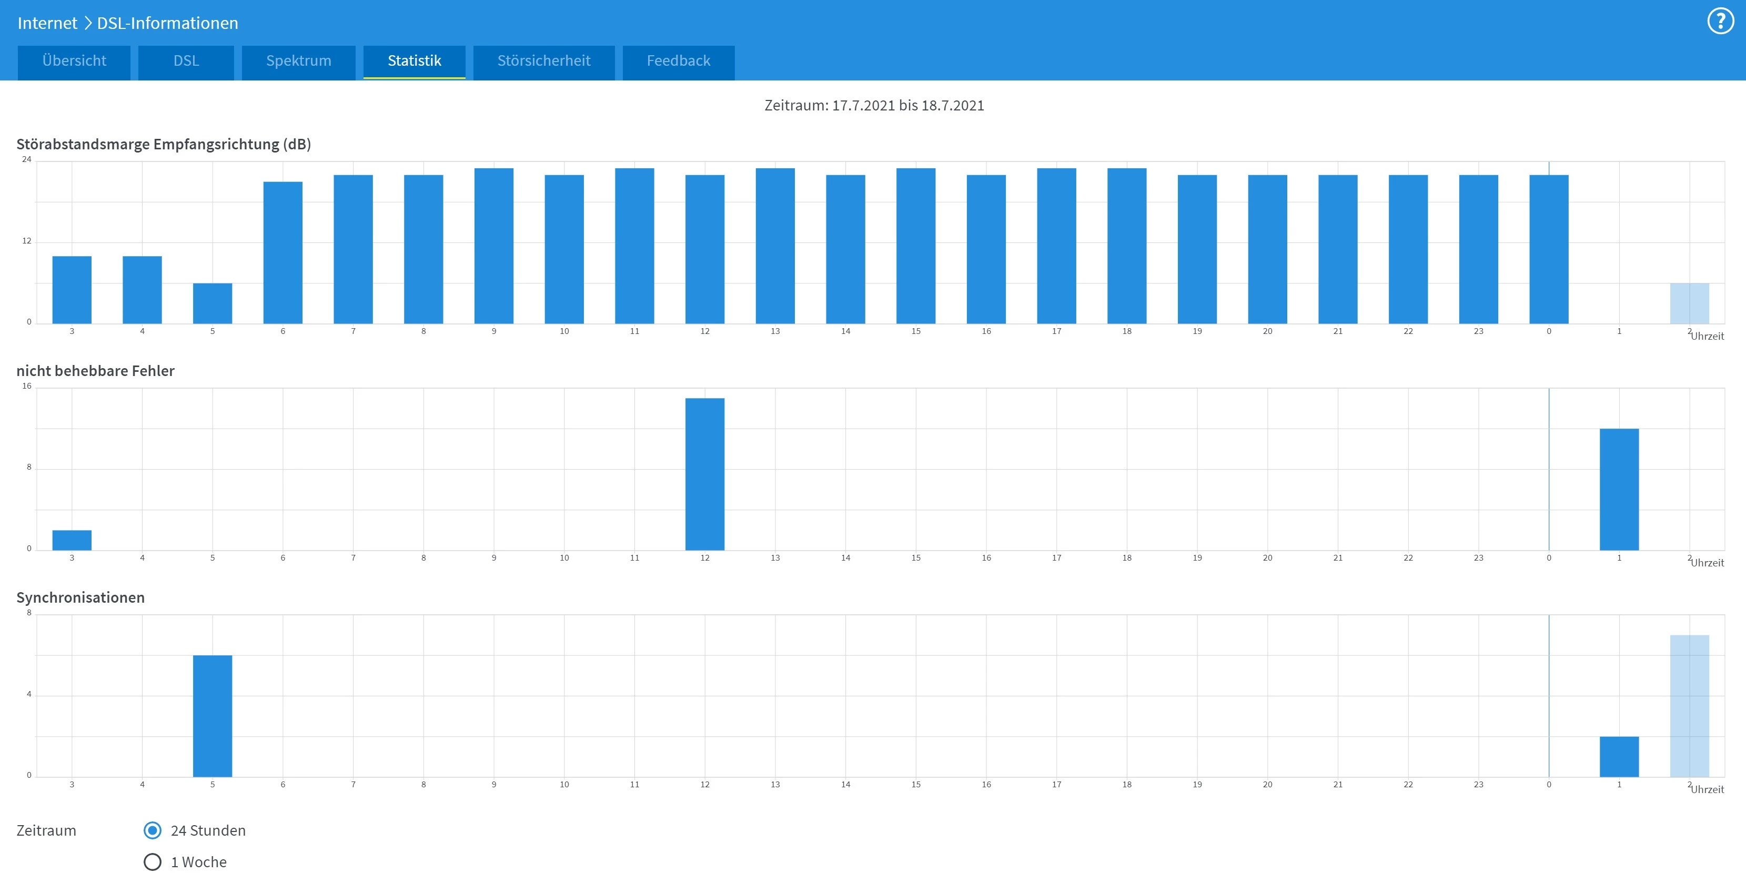Click hour 5 bar in Störabstandsmarge chart
Screen dimensions: 1746x873
212,303
